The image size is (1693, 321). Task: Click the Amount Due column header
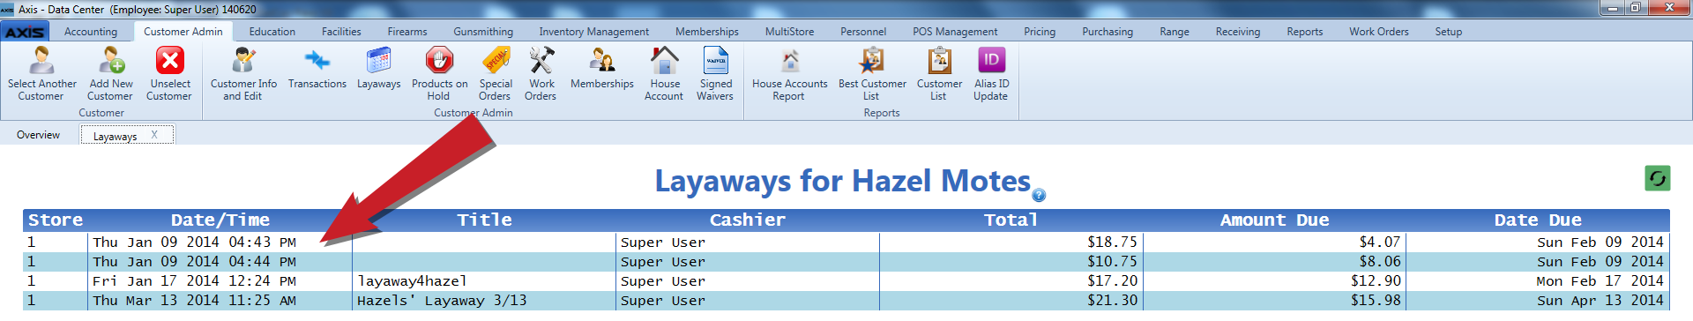pos(1274,220)
